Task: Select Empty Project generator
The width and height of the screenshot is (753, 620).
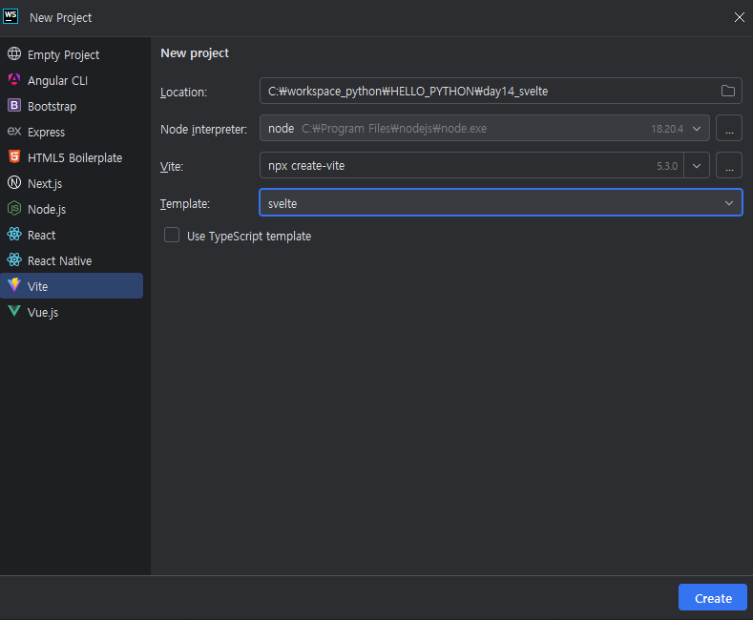Action: (72, 54)
